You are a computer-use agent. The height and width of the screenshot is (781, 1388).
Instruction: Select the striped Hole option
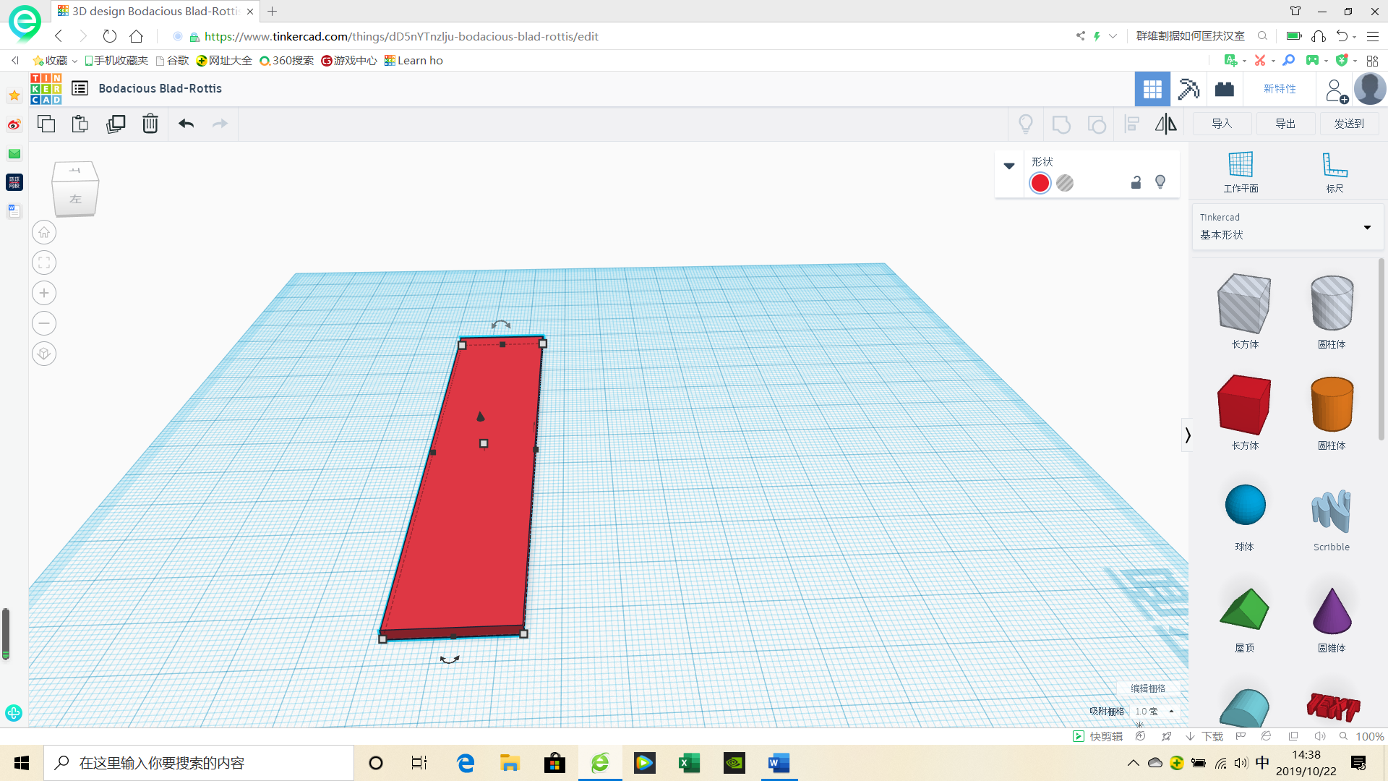pyautogui.click(x=1065, y=183)
